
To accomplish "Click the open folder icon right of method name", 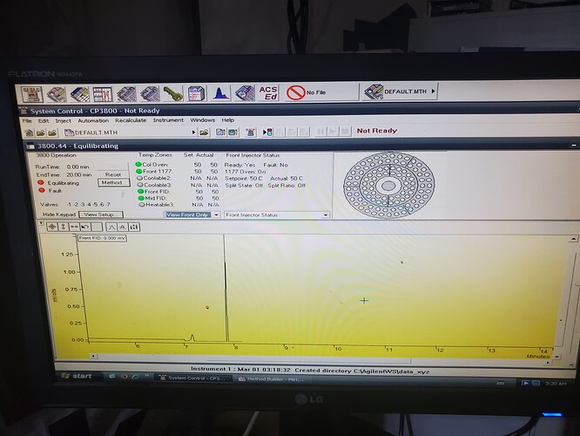I will 204,133.
